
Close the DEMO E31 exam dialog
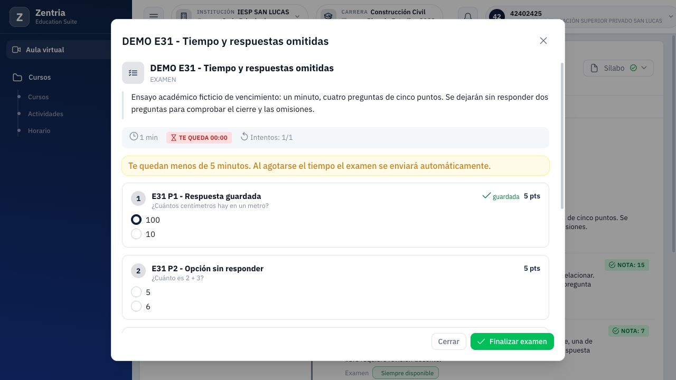pos(543,41)
